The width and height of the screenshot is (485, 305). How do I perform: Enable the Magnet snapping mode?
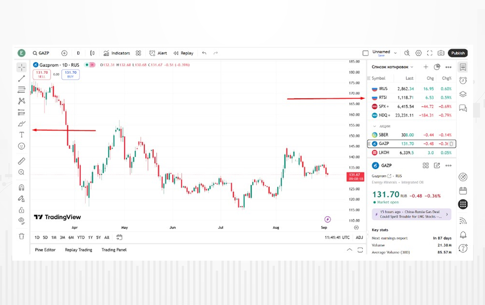point(22,188)
